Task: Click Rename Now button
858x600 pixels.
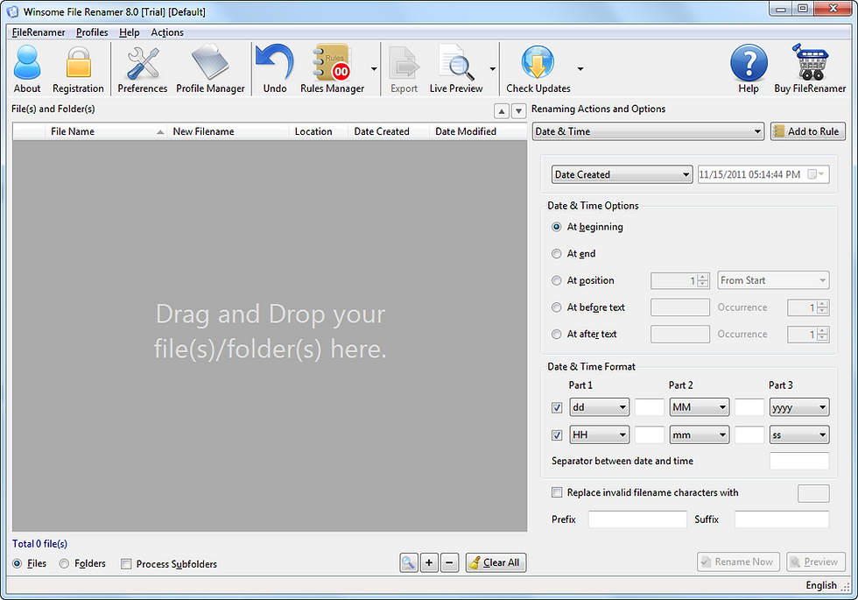Action: 737,561
